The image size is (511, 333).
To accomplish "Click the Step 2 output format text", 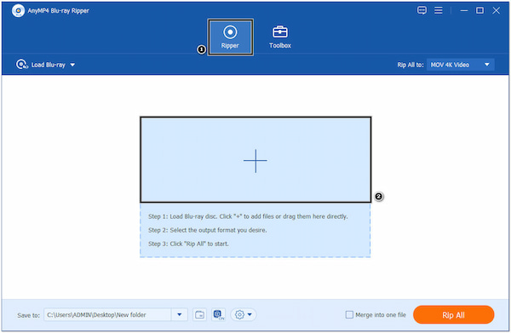I will (x=208, y=230).
